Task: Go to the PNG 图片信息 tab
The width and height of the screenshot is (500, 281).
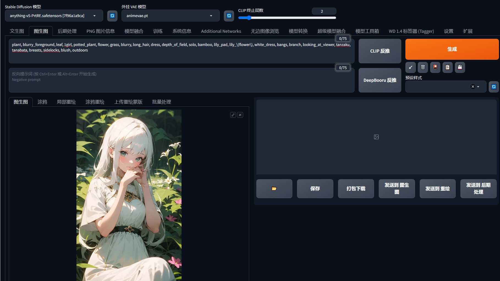Action: click(x=100, y=31)
